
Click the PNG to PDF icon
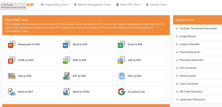click(67, 60)
